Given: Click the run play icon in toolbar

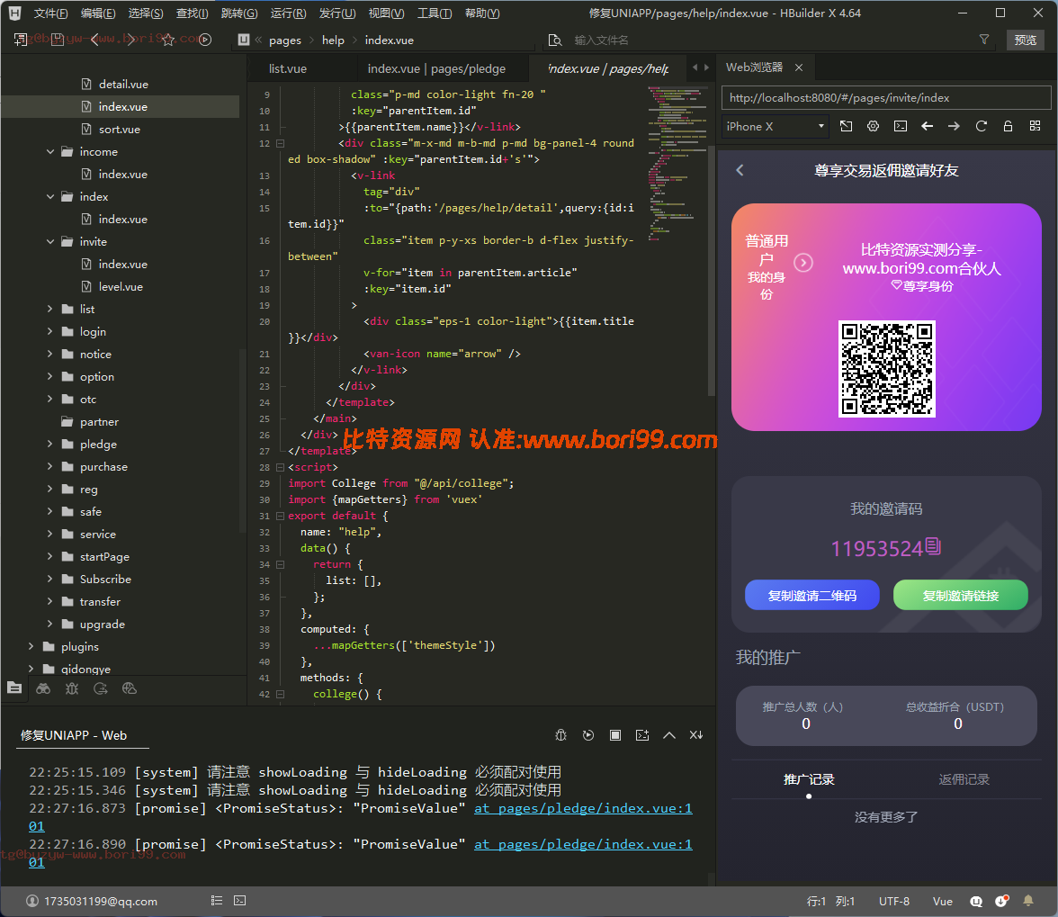Looking at the screenshot, I should (205, 40).
